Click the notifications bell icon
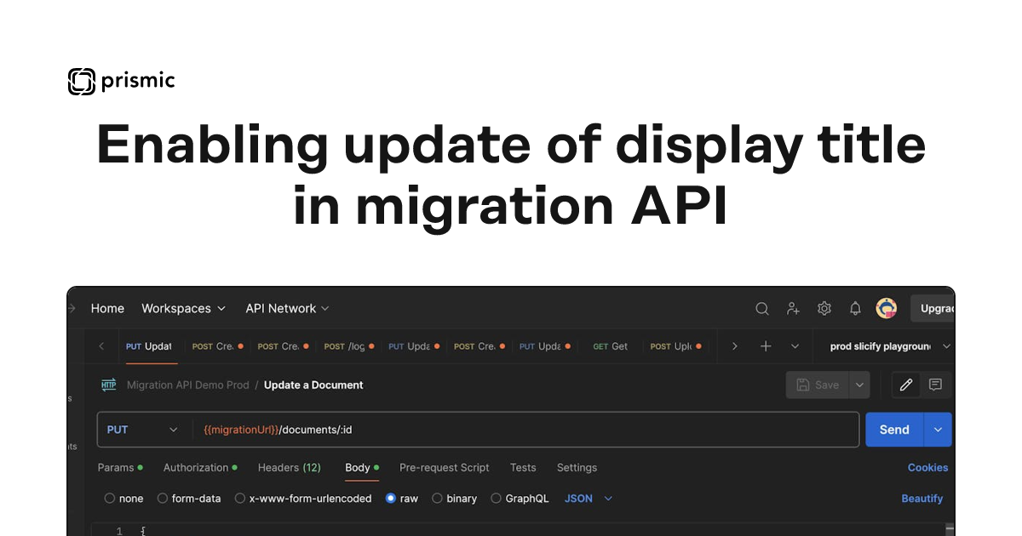 855,309
